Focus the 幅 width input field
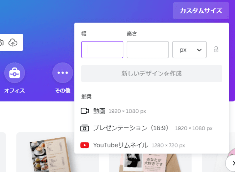The height and width of the screenshot is (172, 235). pos(102,50)
